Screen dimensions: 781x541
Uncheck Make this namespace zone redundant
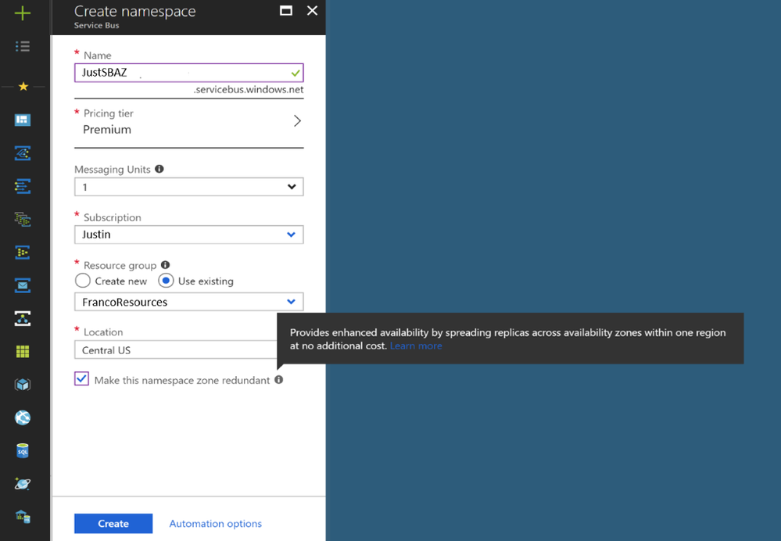(81, 378)
